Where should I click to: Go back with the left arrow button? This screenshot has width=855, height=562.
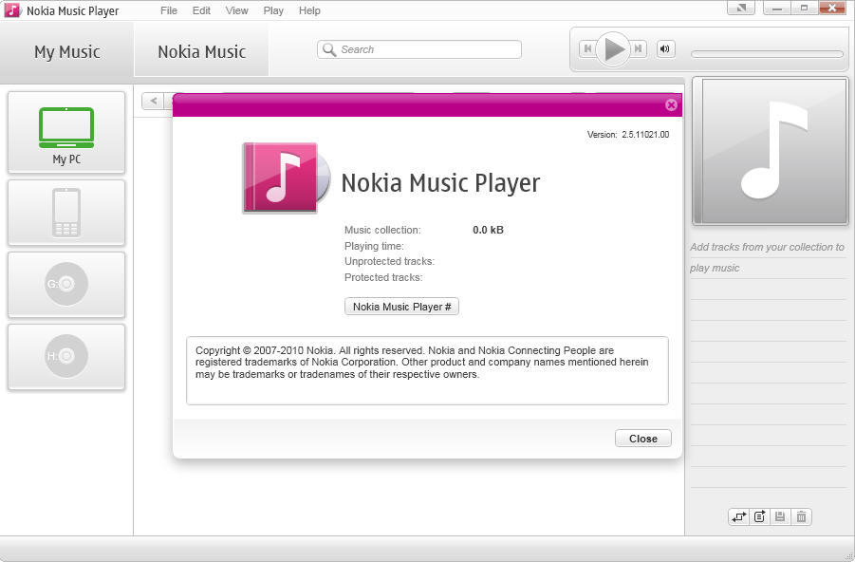point(153,101)
